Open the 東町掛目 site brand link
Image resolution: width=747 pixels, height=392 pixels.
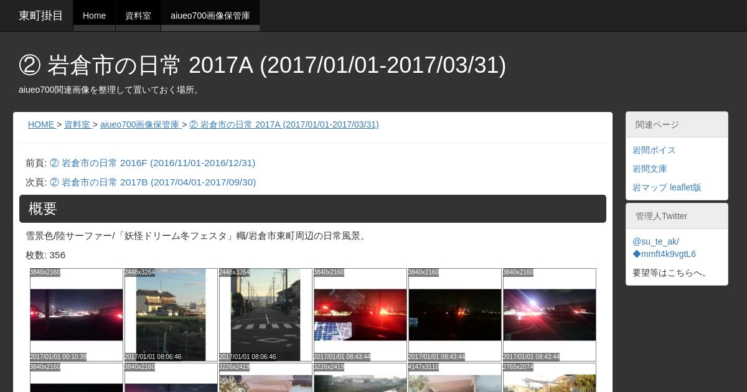pyautogui.click(x=40, y=16)
